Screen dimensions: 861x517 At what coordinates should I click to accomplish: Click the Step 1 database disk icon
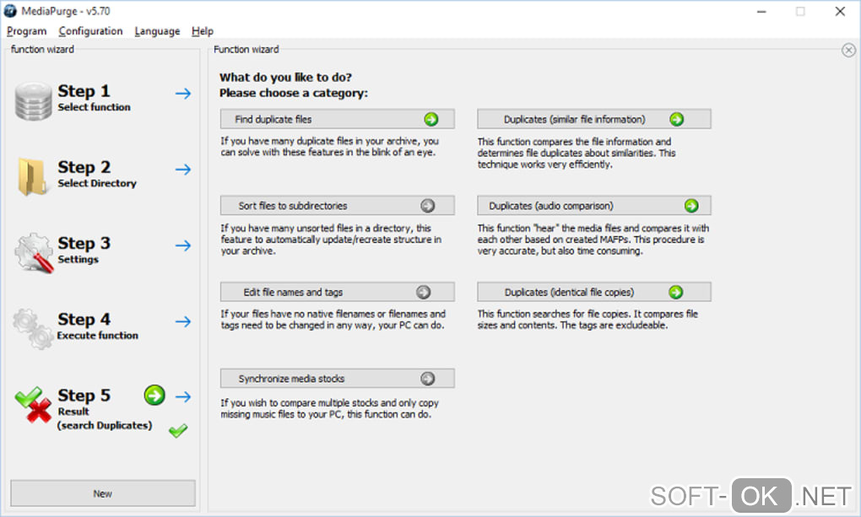pyautogui.click(x=34, y=100)
